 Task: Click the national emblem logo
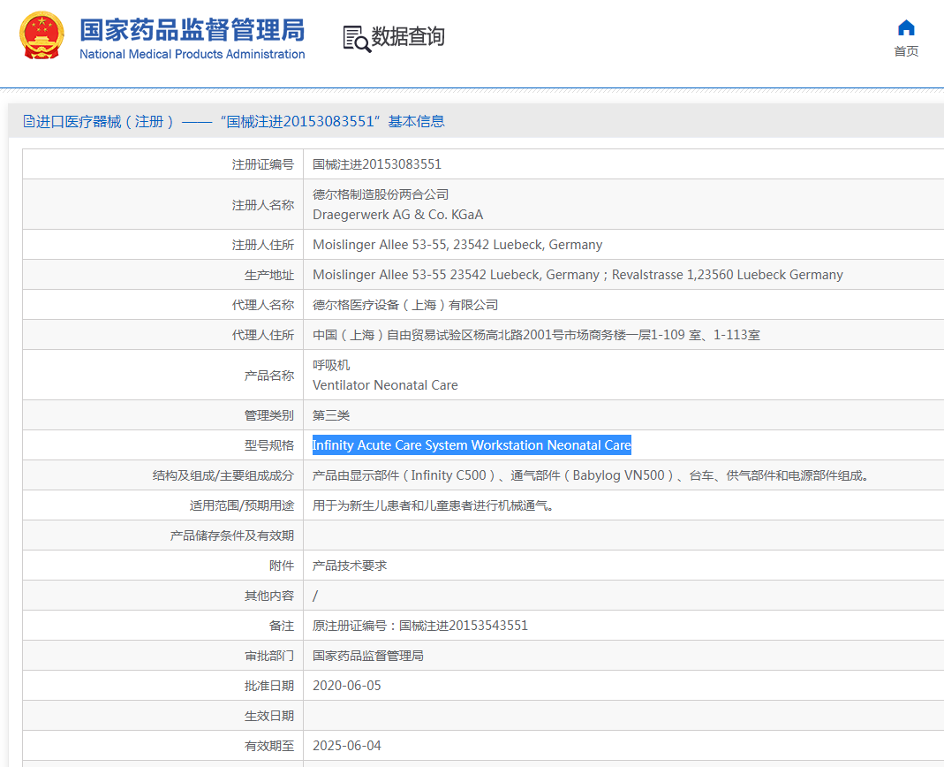(42, 35)
